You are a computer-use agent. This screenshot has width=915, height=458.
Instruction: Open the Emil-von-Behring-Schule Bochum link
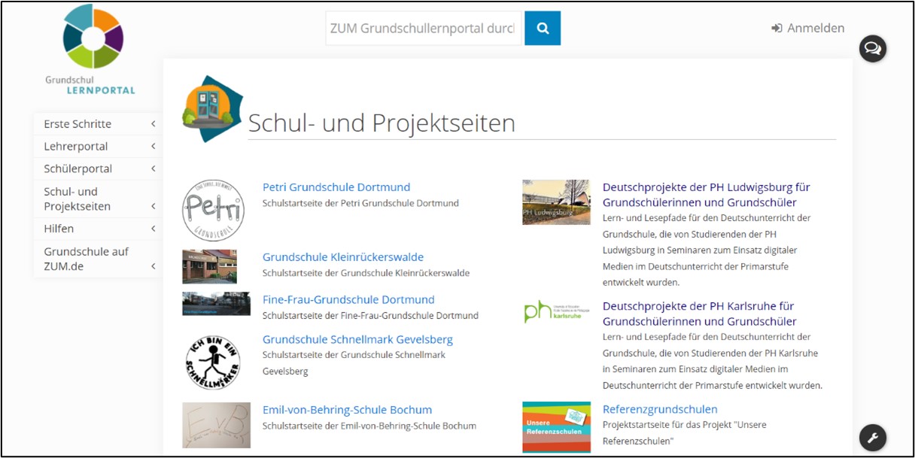pos(347,410)
